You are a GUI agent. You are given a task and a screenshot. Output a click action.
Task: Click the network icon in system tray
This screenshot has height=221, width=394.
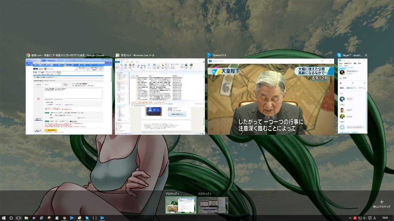point(360,218)
